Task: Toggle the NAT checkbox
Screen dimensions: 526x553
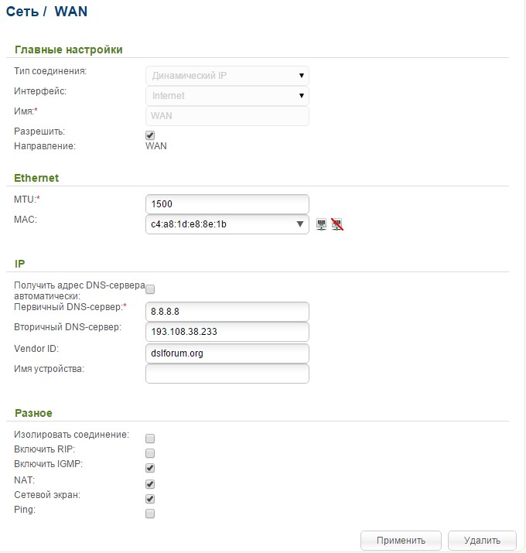Action: coord(150,483)
